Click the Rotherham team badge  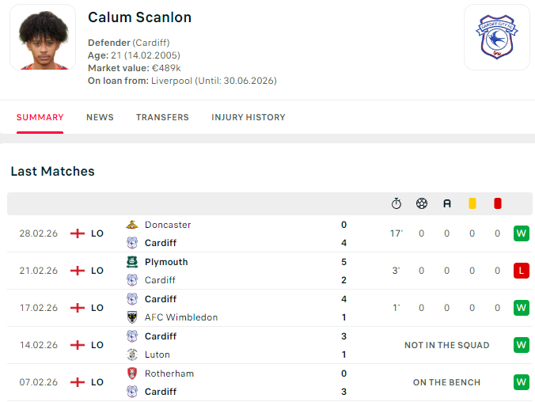coord(132,374)
